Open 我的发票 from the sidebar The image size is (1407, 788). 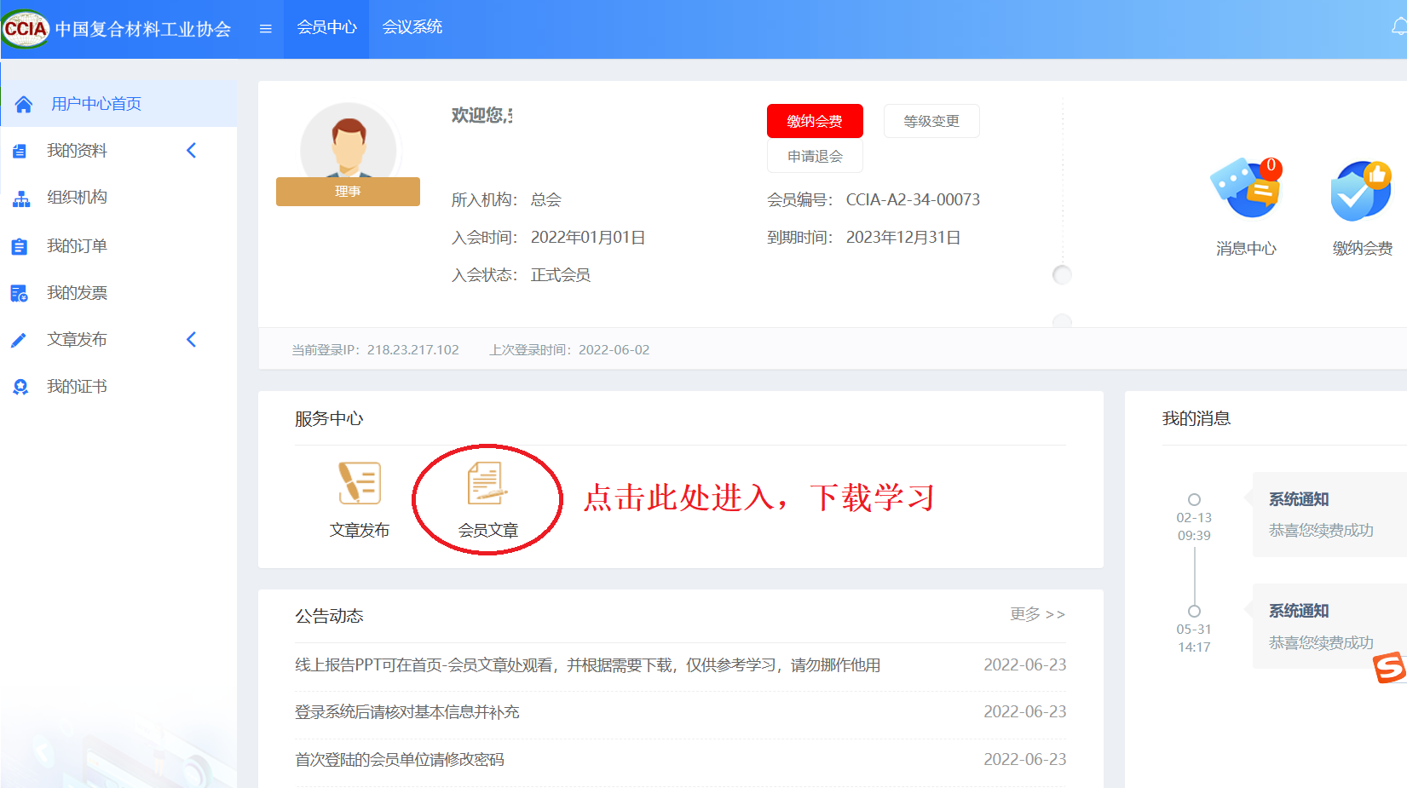click(x=20, y=292)
